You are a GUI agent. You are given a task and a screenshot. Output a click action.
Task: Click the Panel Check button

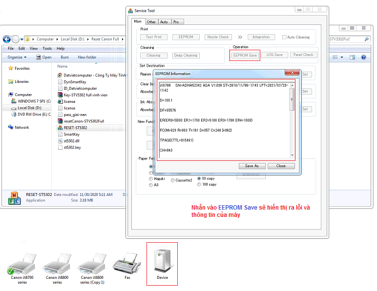coord(303,55)
